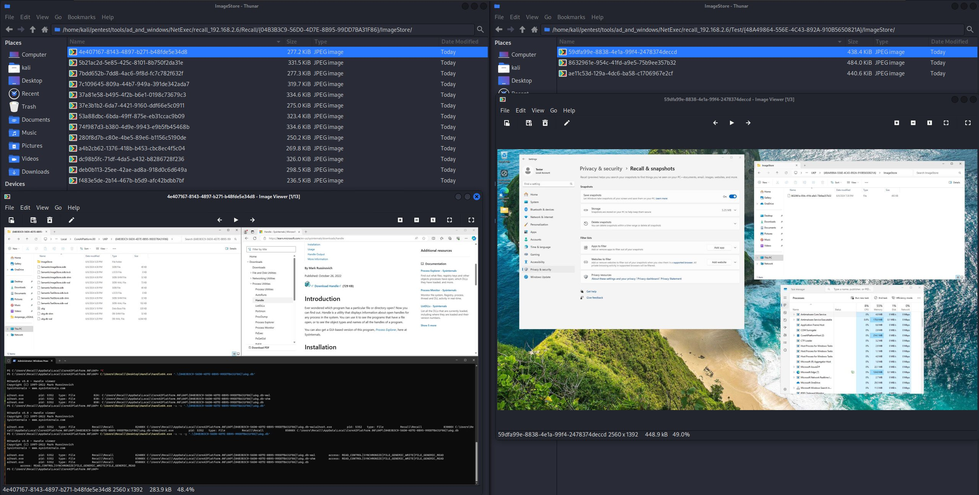
Task: Click zoom out icon in right image viewer
Action: coord(913,123)
